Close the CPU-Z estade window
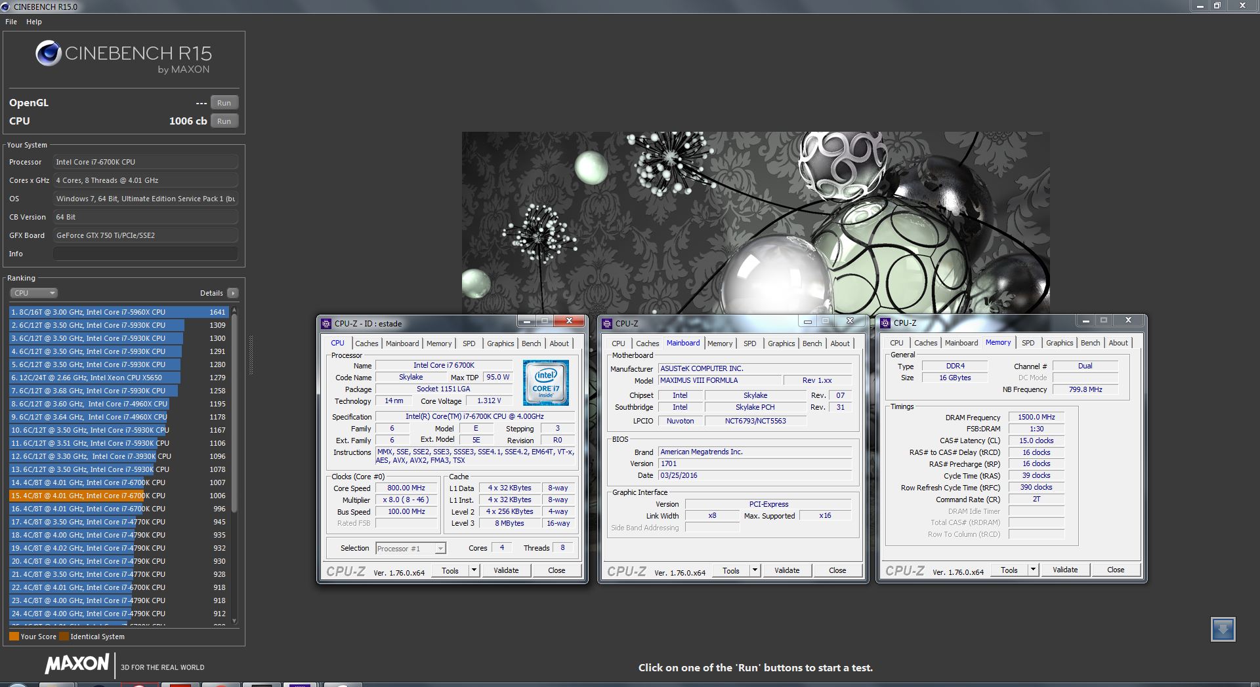The image size is (1260, 687). [x=569, y=321]
